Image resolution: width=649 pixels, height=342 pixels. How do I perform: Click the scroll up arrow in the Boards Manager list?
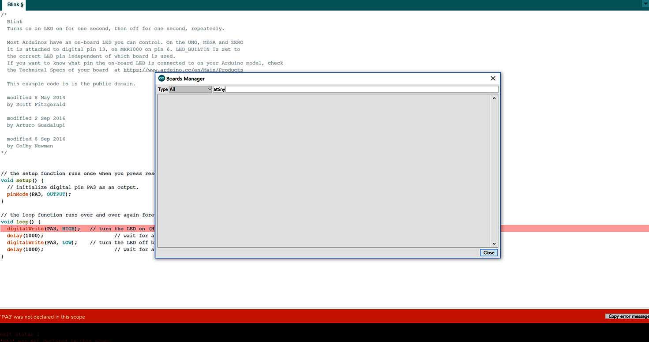[494, 98]
